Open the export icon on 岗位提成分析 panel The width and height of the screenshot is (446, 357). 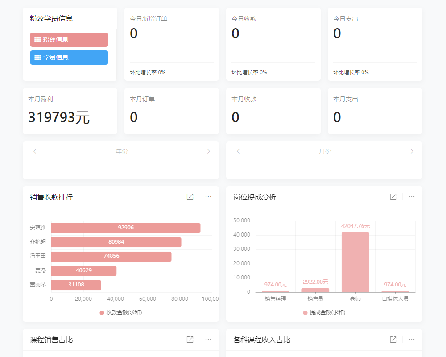coord(393,196)
